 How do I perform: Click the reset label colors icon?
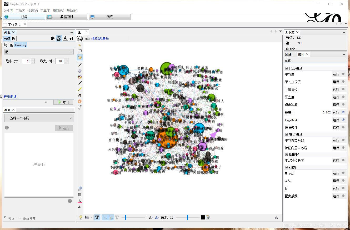click(80, 201)
